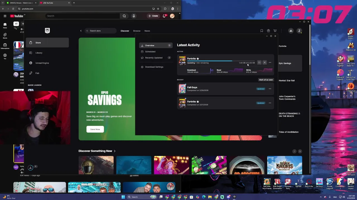Viewport: 357px width, 200px height.
Task: Click the Search store field
Action: coord(101,31)
